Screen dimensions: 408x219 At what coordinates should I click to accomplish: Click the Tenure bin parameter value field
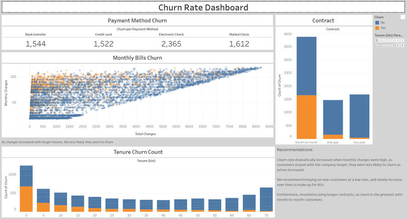tap(389, 40)
